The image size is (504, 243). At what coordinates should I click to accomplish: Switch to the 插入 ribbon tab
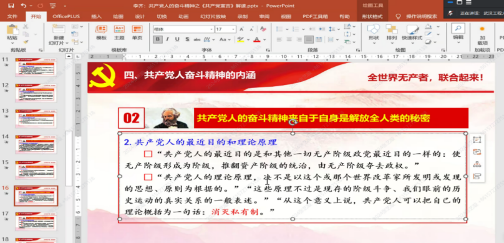97,16
